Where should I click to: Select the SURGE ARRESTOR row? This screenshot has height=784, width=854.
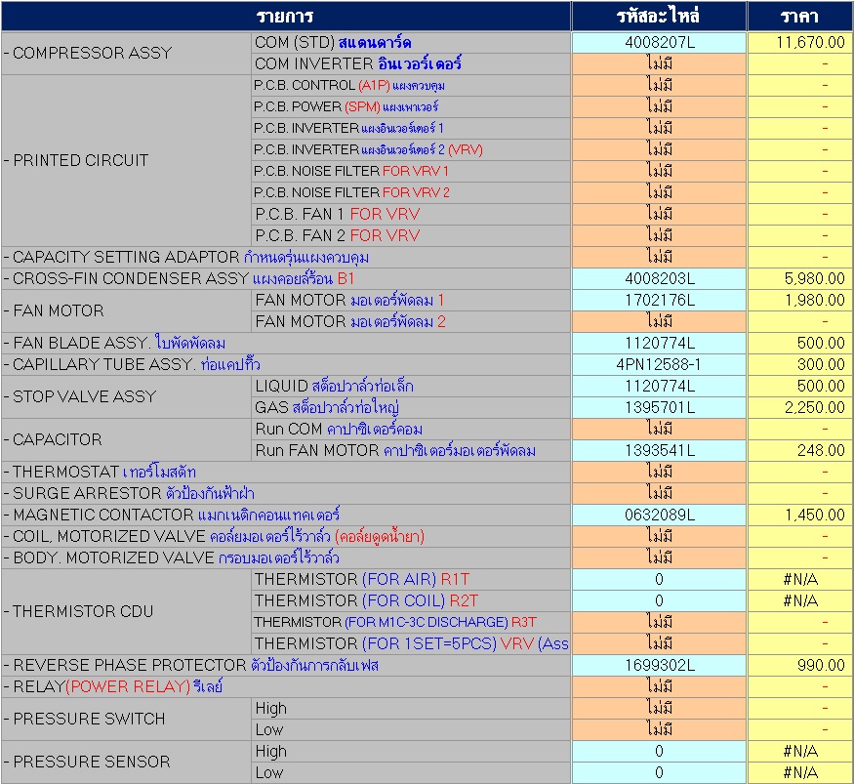286,494
